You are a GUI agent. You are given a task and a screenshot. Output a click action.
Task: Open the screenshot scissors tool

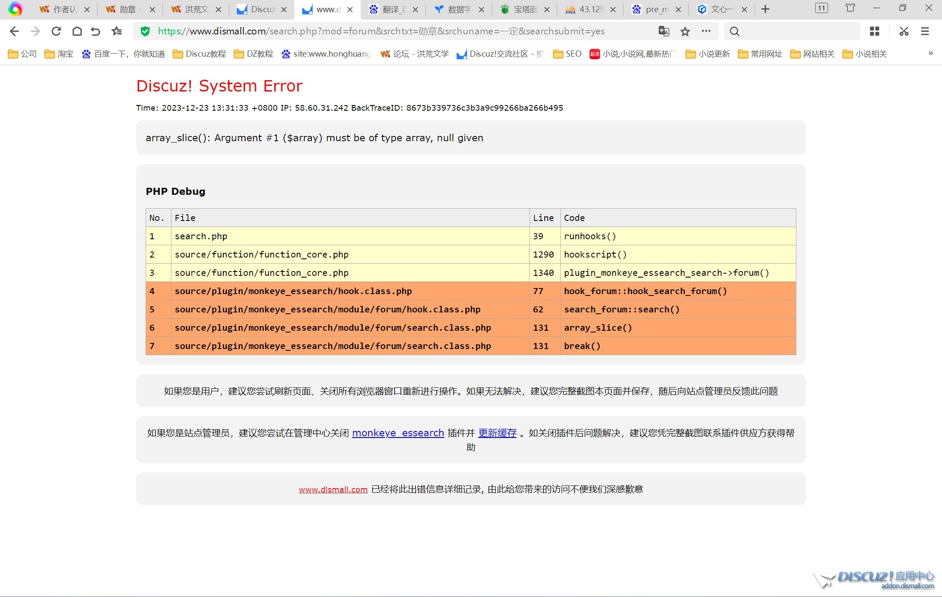[904, 31]
